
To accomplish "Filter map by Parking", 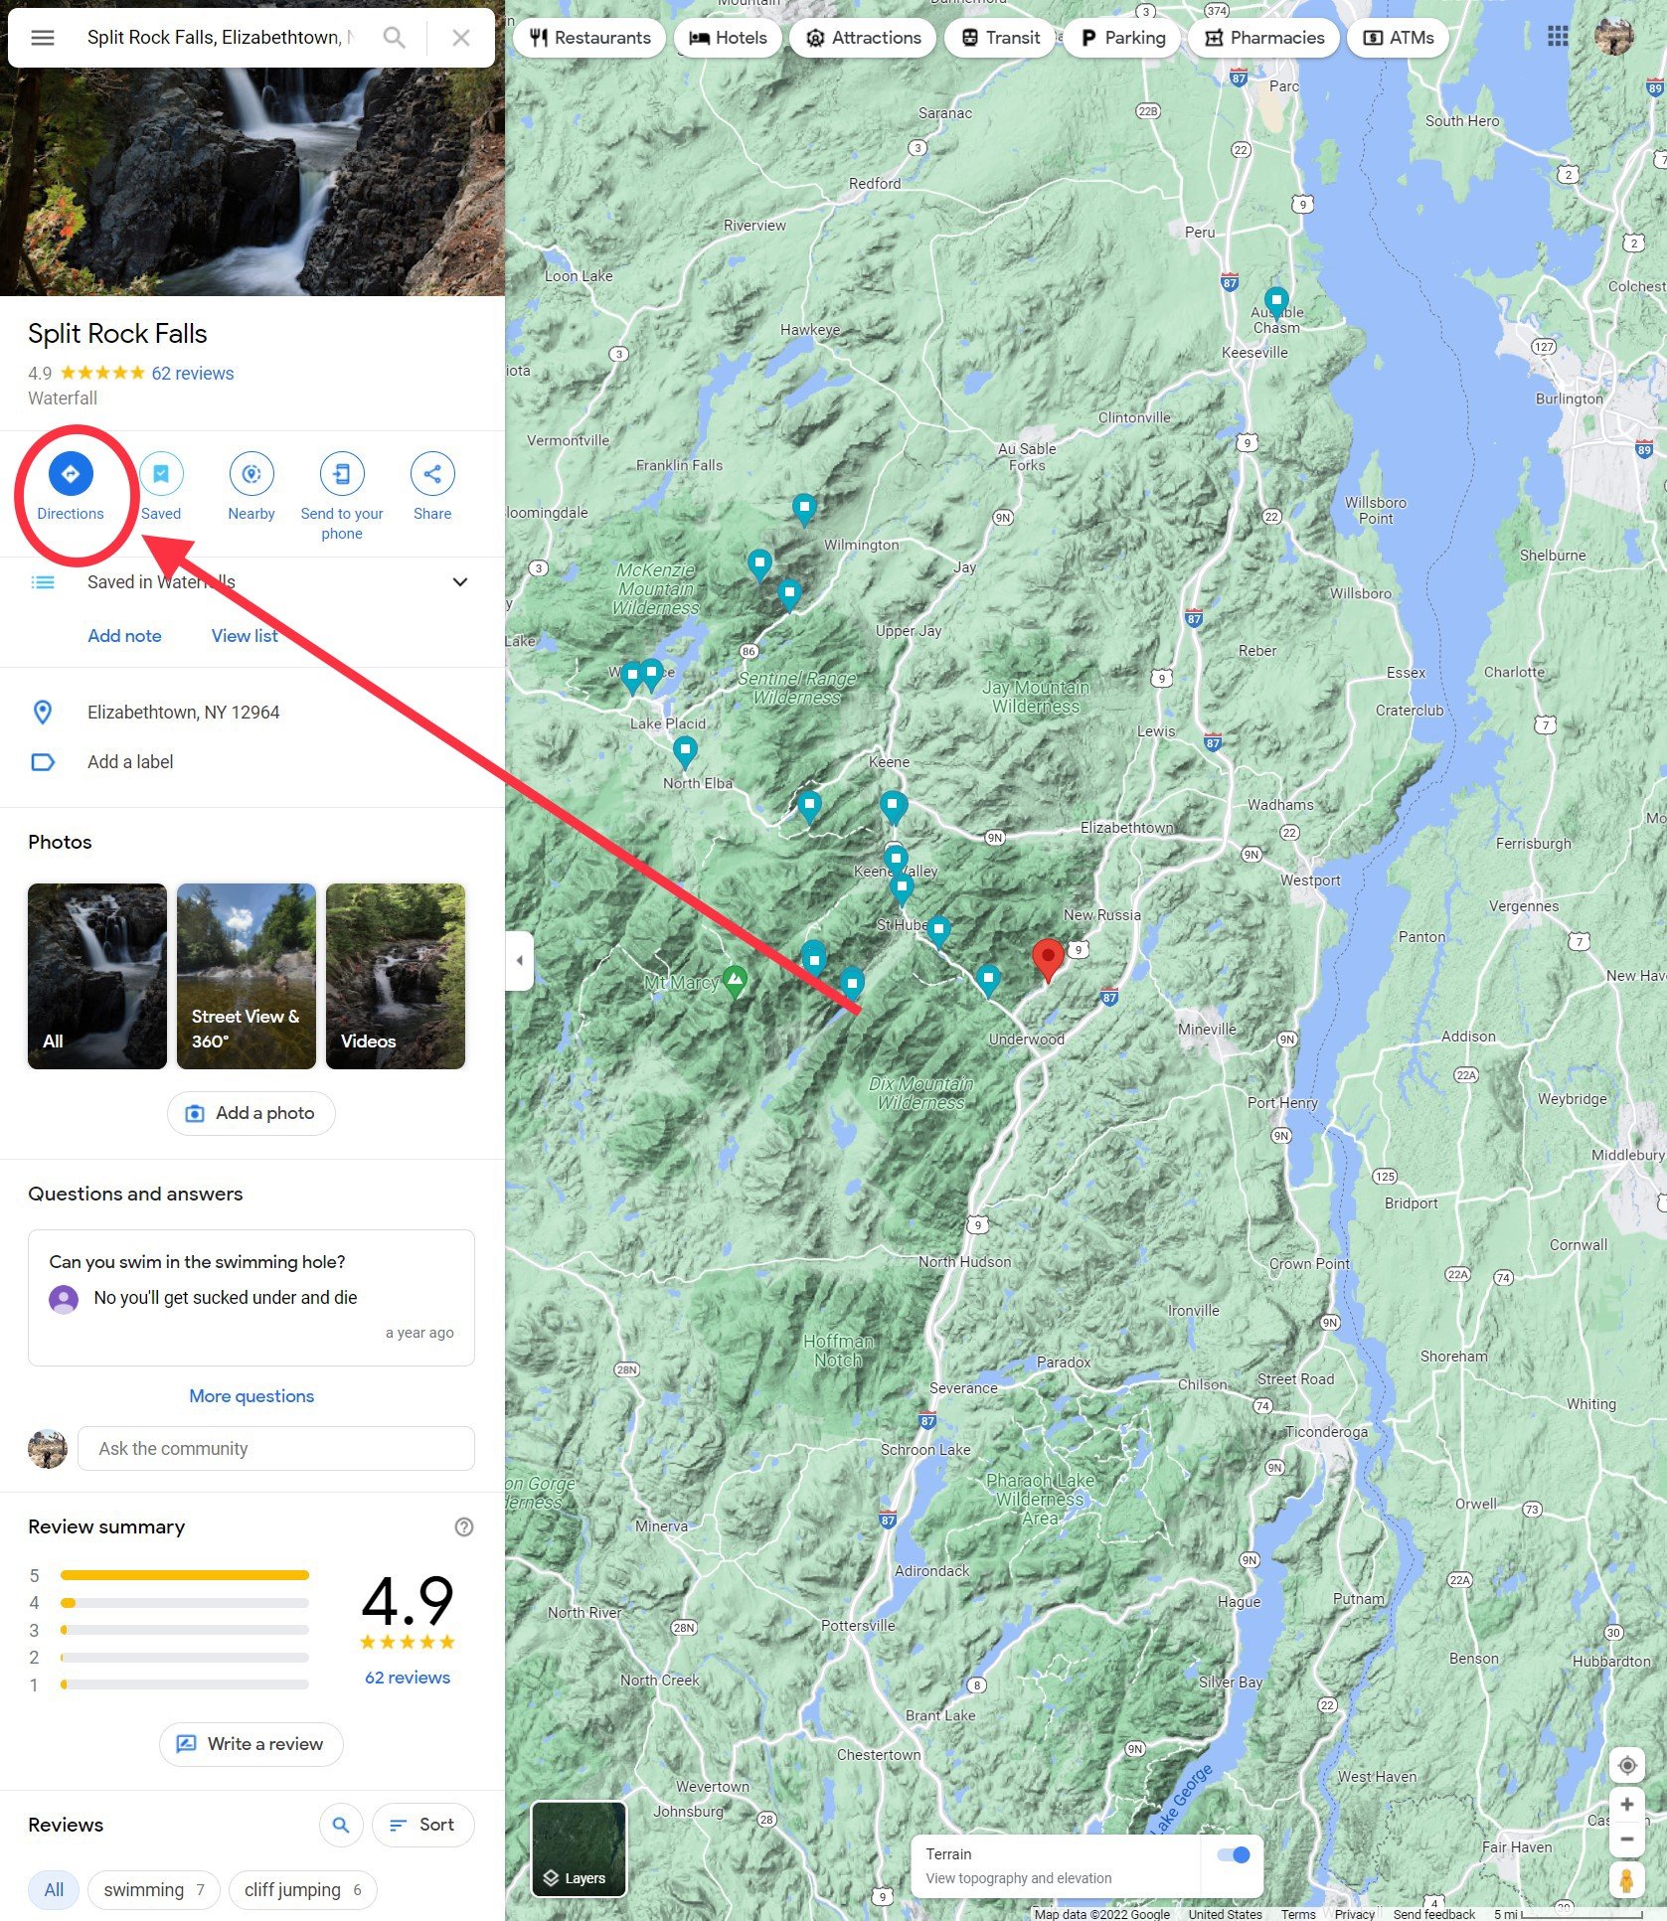I will (1122, 38).
